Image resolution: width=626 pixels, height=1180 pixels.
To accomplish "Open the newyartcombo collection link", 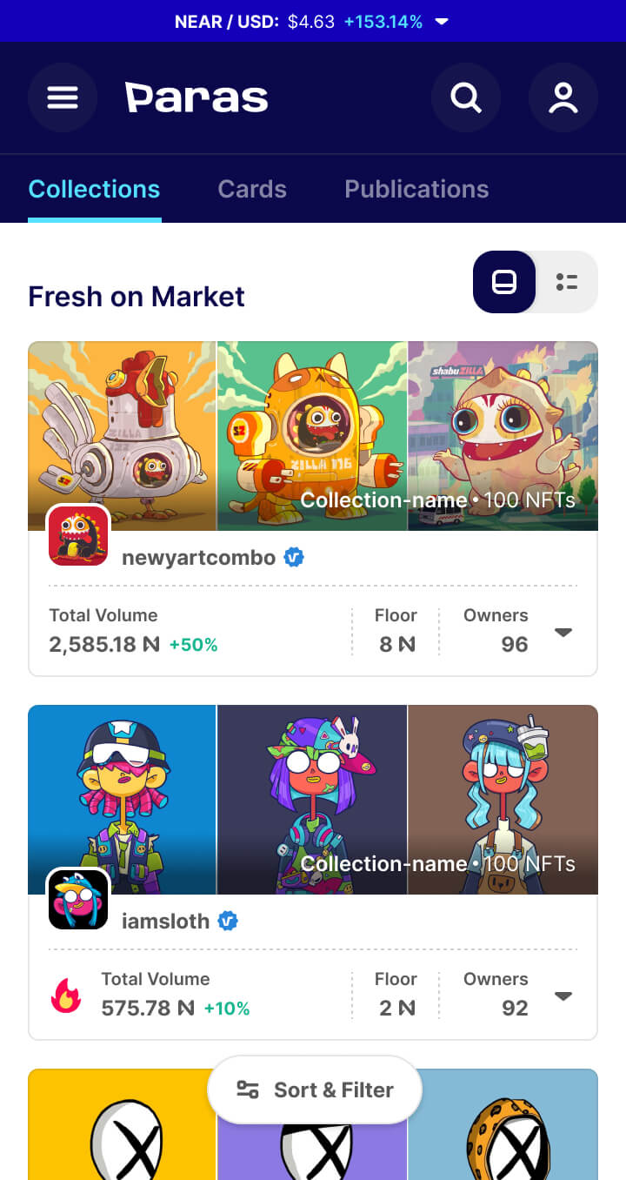I will tap(198, 558).
